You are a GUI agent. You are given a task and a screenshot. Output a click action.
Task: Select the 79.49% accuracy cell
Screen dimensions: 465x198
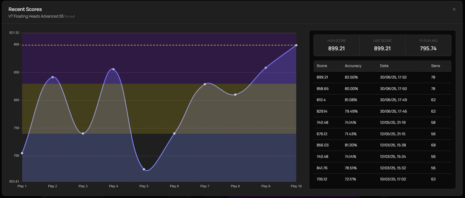coord(351,111)
